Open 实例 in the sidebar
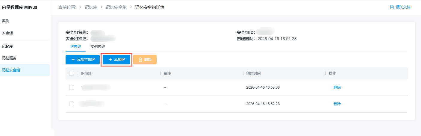This screenshot has height=136, width=421. [x=6, y=21]
